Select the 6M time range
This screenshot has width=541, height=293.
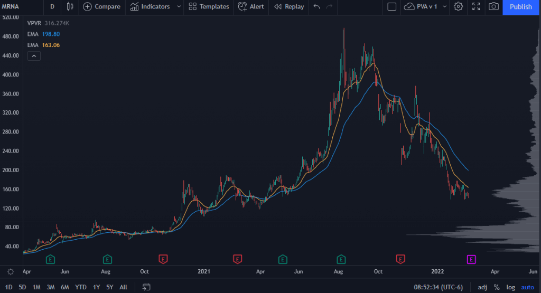[65, 287]
